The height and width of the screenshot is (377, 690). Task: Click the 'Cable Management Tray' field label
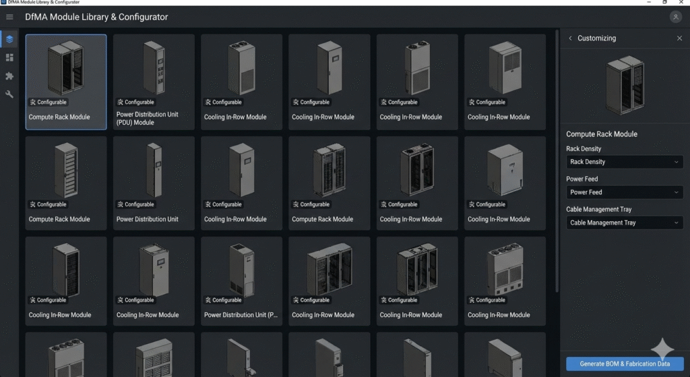point(598,209)
